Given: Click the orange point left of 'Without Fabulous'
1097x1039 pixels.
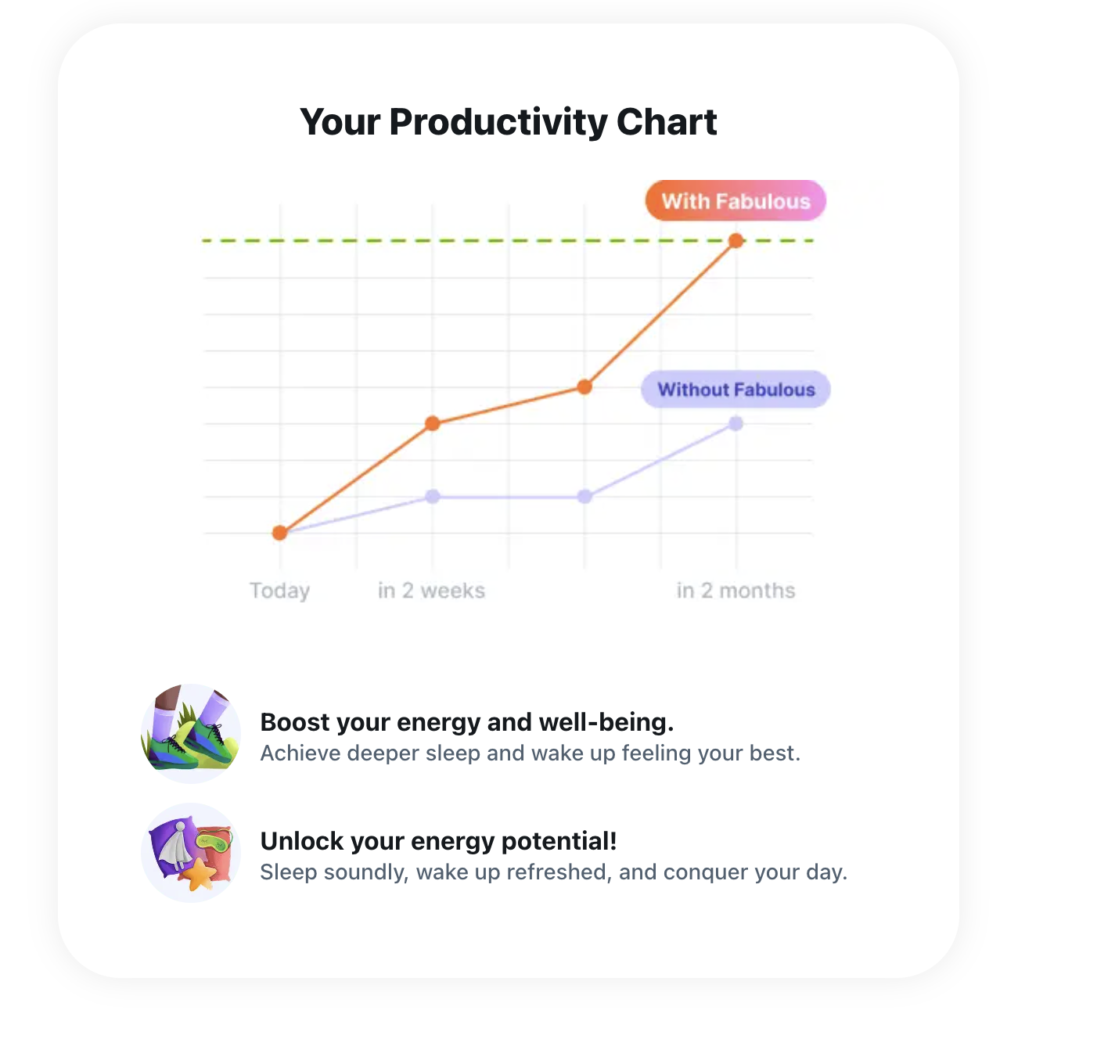Looking at the screenshot, I should click(584, 386).
